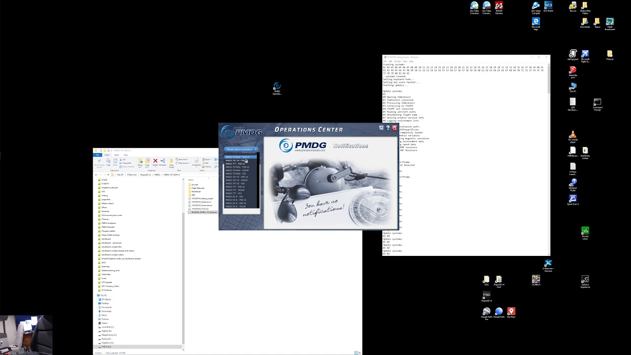Open Epson Scan 2 desktop shortcut
The image size is (631, 355).
[x=573, y=200]
